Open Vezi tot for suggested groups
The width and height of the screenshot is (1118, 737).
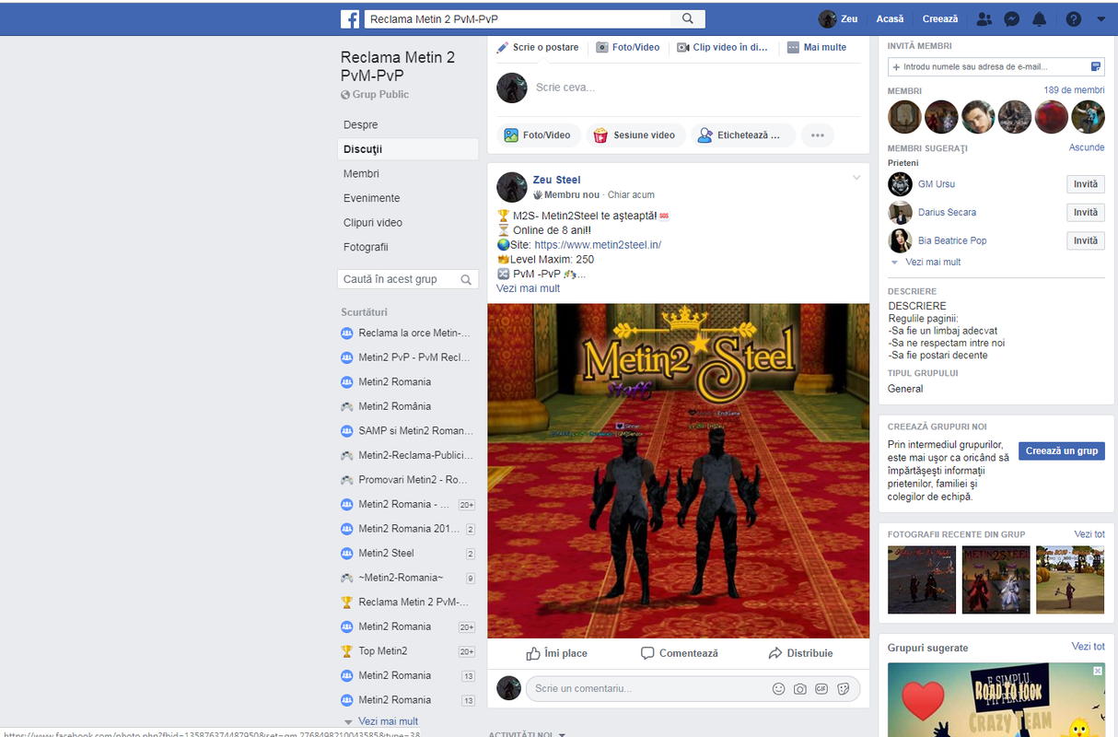click(1088, 648)
